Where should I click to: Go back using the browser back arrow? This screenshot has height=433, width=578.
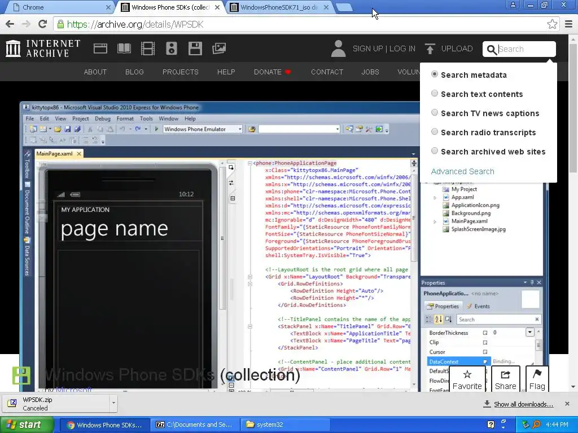click(x=10, y=24)
